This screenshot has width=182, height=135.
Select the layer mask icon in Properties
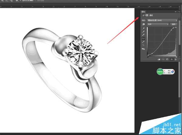coord(147,15)
